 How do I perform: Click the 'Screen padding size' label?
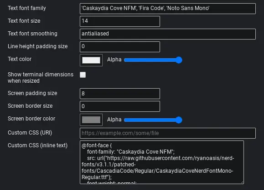(32, 93)
